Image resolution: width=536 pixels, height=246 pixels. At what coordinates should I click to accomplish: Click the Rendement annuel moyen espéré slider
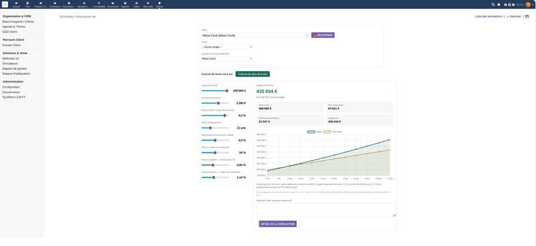tap(215, 140)
